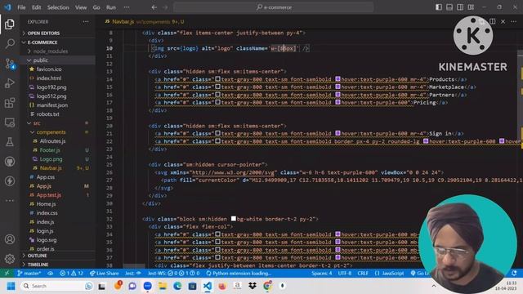
Task: Open the Explorer view in the activity bar
Action: (x=10, y=24)
